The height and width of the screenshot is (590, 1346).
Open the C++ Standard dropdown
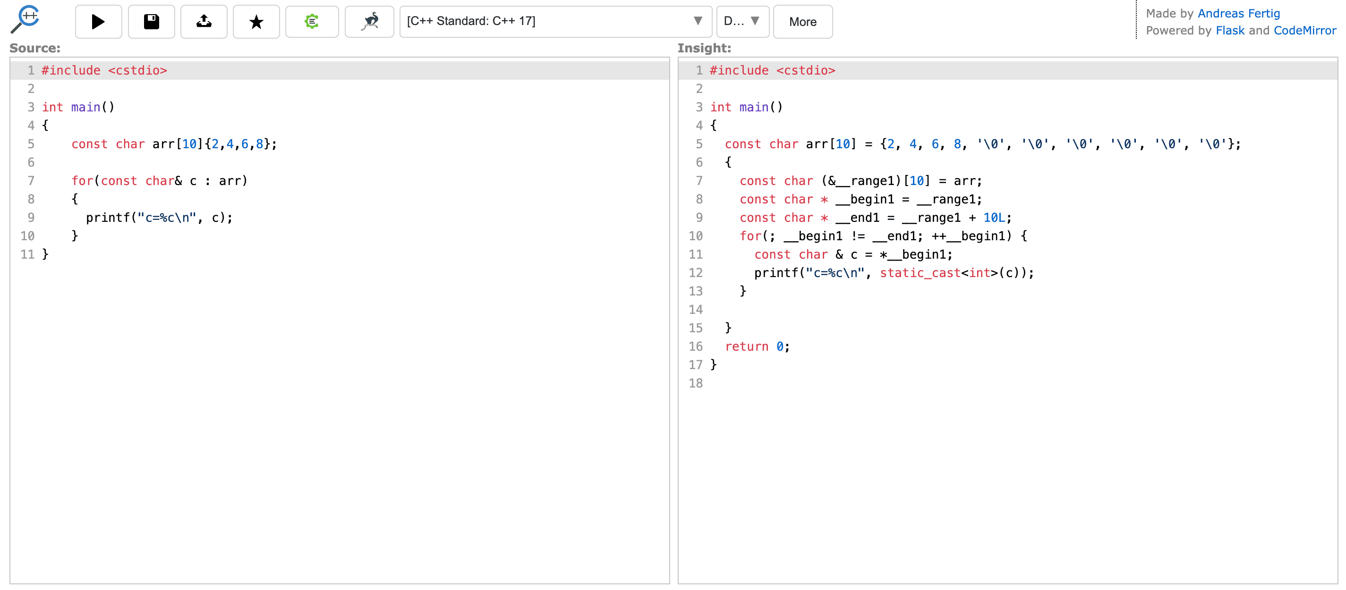[x=549, y=21]
